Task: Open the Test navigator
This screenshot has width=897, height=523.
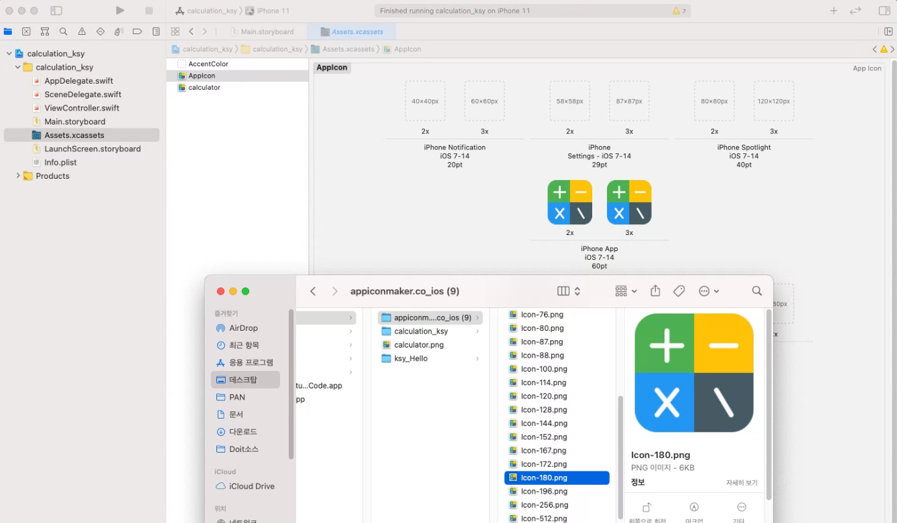Action: coord(100,31)
